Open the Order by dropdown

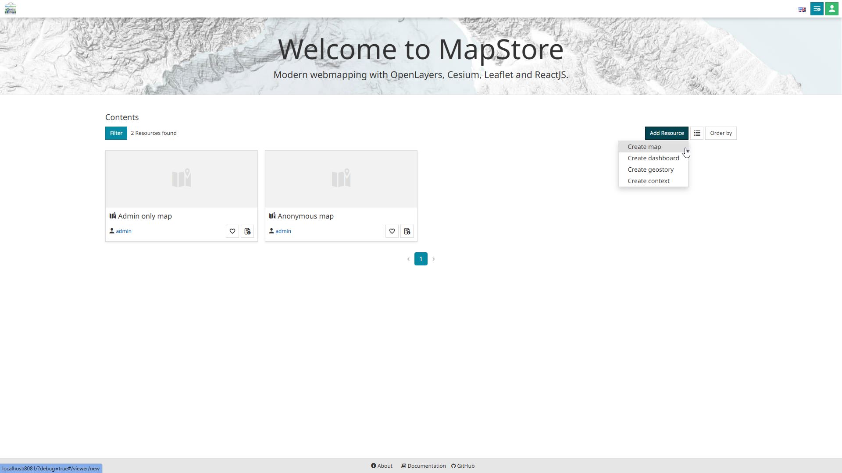(721, 133)
